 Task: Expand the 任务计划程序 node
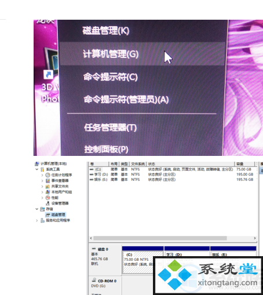click(42, 175)
